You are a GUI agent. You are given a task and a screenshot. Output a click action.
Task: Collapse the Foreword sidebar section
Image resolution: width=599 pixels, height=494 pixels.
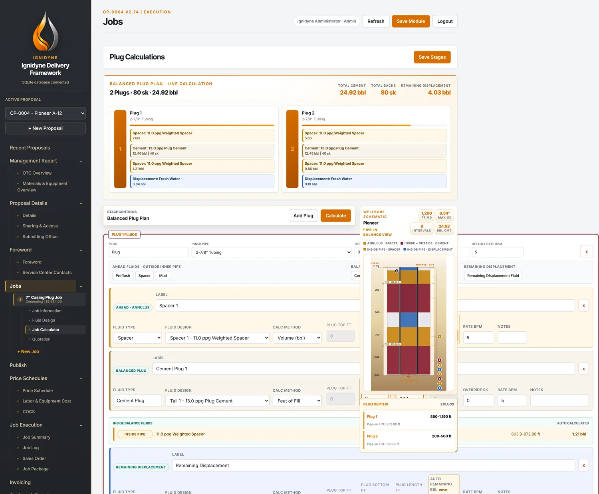(81, 250)
